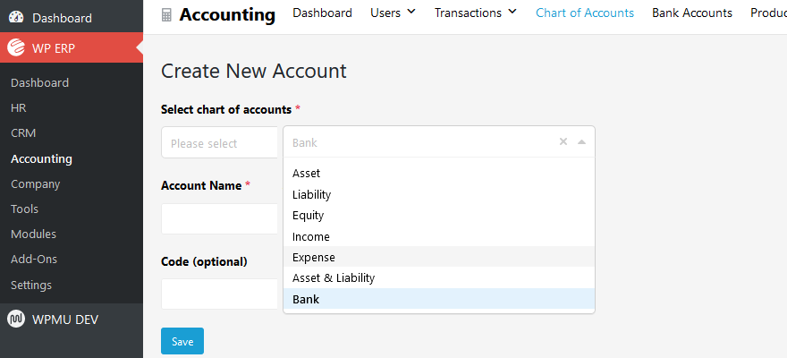This screenshot has width=787, height=358.
Task: Choose Expense from the dropdown list
Action: pyautogui.click(x=439, y=257)
